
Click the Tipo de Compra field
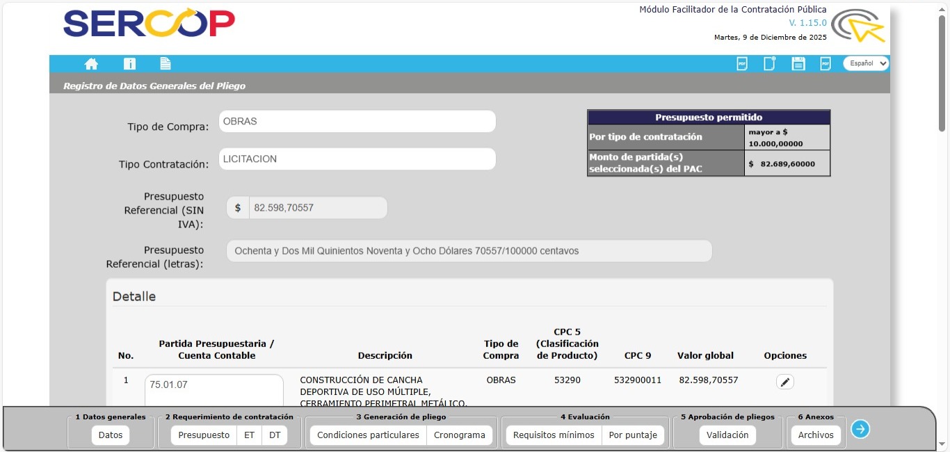(357, 122)
